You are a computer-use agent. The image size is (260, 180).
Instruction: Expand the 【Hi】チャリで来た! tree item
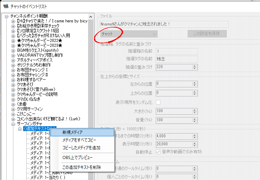pos(13,21)
